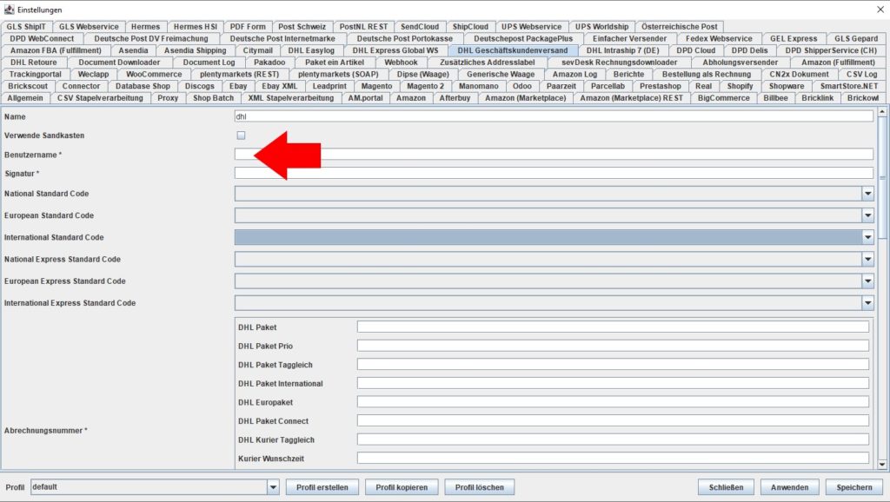Viewport: 890px width, 502px height.
Task: Select the Deutsche Post Internetmarke tab
Action: coord(282,38)
